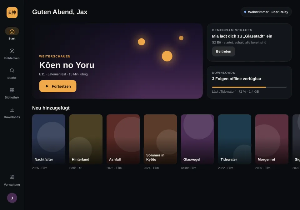Select the Suche label in sidebar
Viewport: 300px width, 210px height.
click(x=12, y=78)
